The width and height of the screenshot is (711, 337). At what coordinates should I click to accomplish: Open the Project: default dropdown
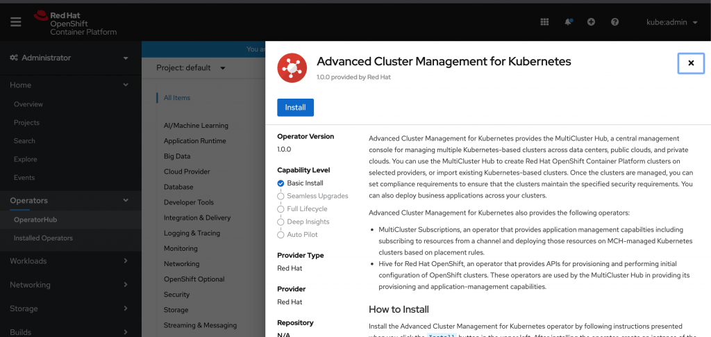[x=191, y=67]
